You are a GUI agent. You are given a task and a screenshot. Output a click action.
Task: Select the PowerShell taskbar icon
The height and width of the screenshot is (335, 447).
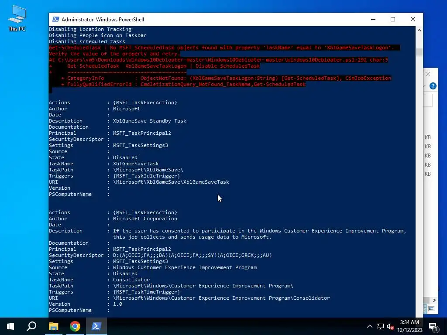pos(96,326)
